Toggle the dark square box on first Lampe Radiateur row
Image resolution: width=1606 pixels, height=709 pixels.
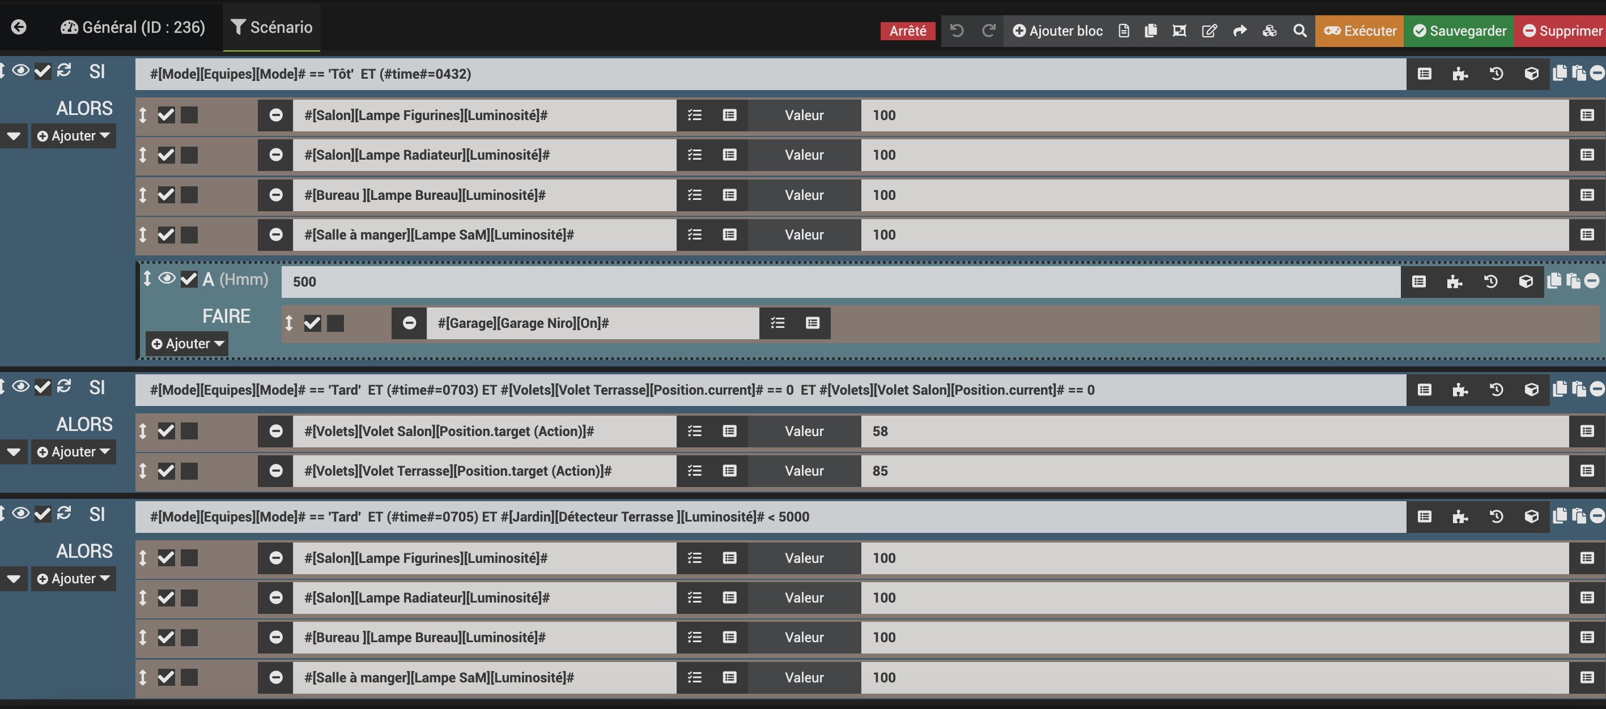tap(189, 155)
